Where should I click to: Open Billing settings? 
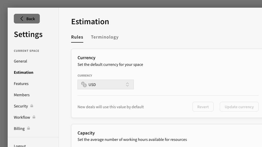click(x=19, y=129)
